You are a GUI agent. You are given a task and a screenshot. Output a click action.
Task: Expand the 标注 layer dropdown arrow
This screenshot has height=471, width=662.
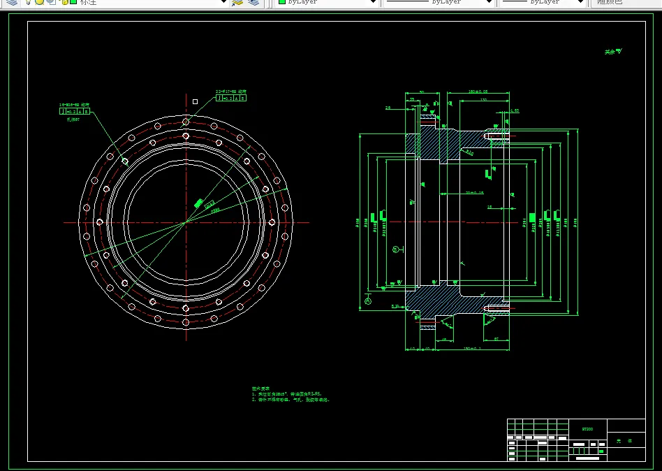coord(223,3)
